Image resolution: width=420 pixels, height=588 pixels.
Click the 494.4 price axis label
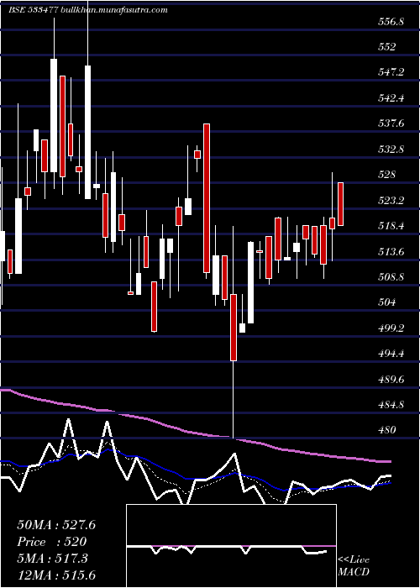(x=391, y=354)
